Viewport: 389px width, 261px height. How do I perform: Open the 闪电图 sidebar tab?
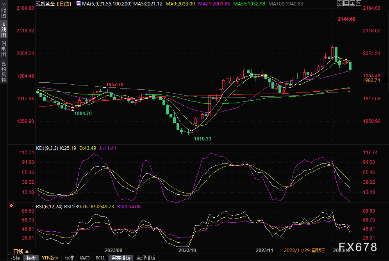4,49
